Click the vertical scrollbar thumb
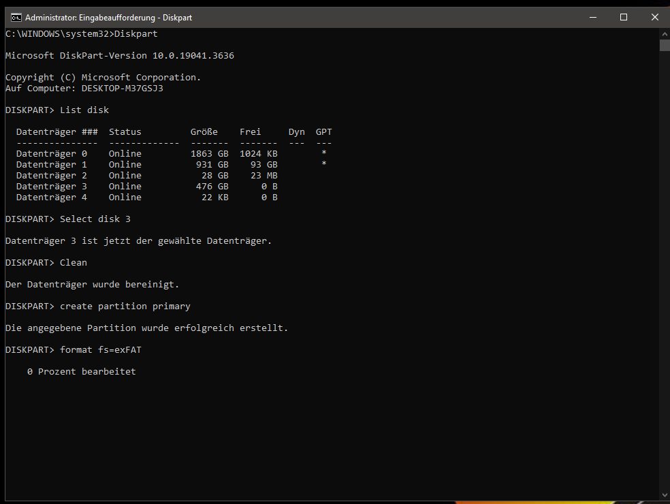Screen dimensions: 670x504 pos(665,46)
